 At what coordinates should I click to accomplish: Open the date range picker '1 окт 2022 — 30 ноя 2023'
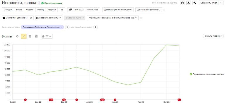click(x=84, y=10)
